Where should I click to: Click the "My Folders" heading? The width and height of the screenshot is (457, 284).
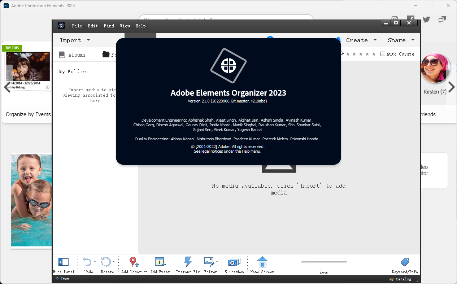click(x=73, y=71)
